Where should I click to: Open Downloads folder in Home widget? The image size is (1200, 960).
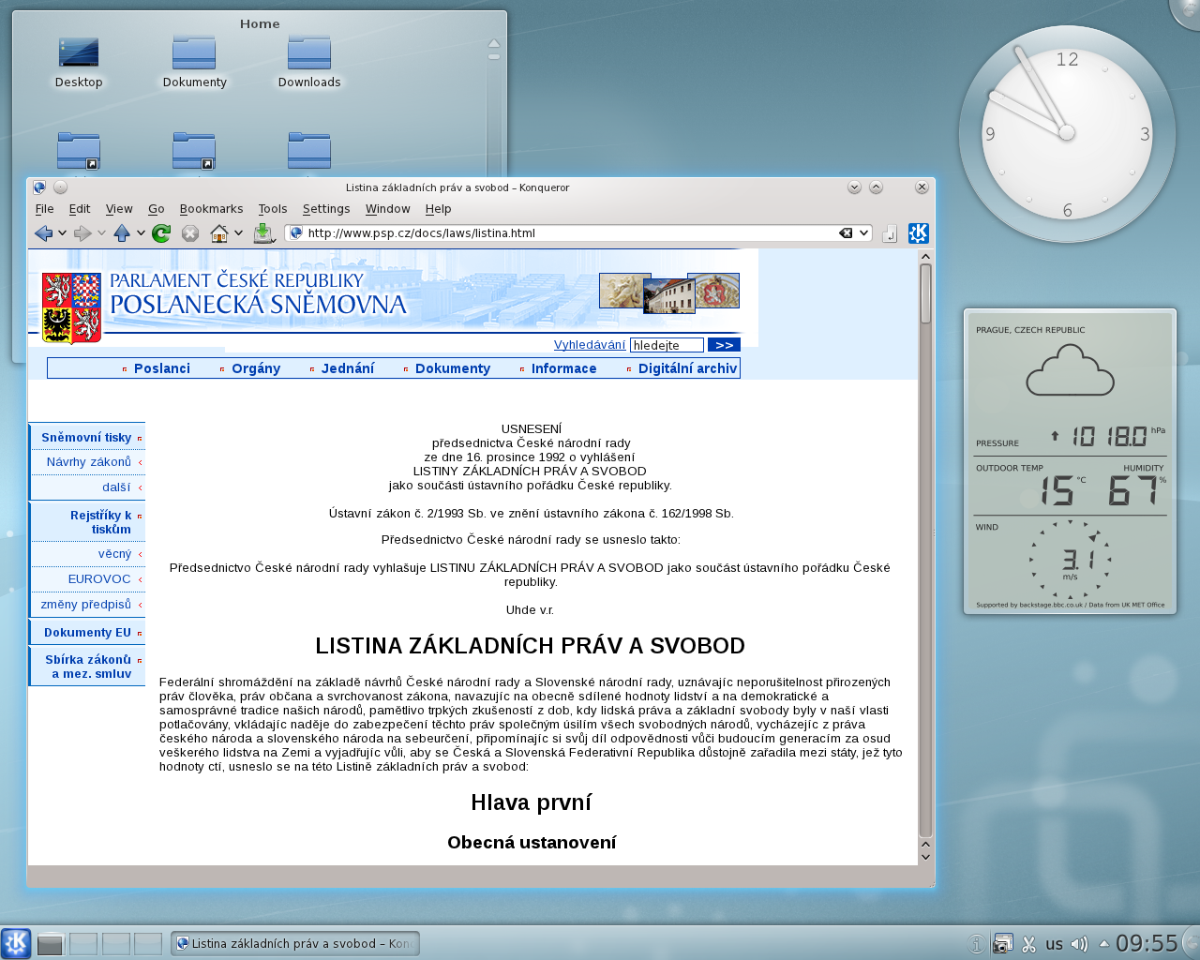coord(309,62)
